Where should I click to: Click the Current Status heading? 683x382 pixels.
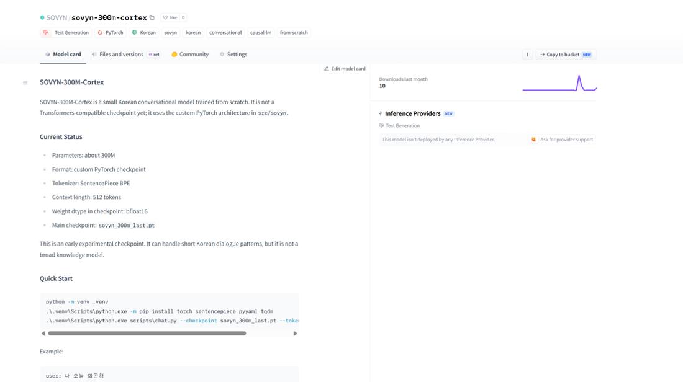pyautogui.click(x=61, y=136)
